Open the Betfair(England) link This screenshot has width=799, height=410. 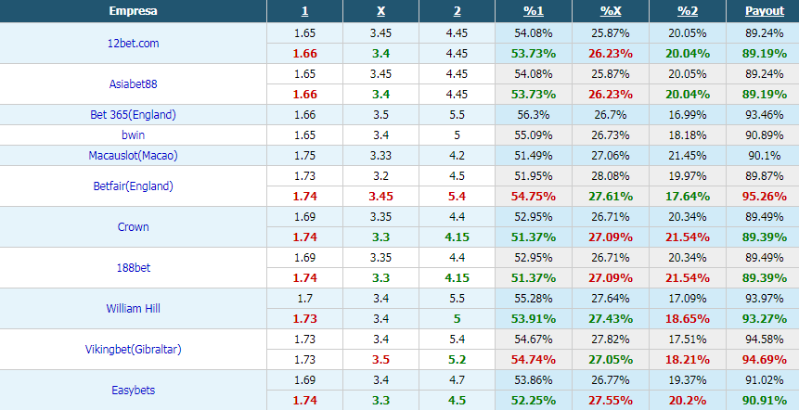coord(133,186)
